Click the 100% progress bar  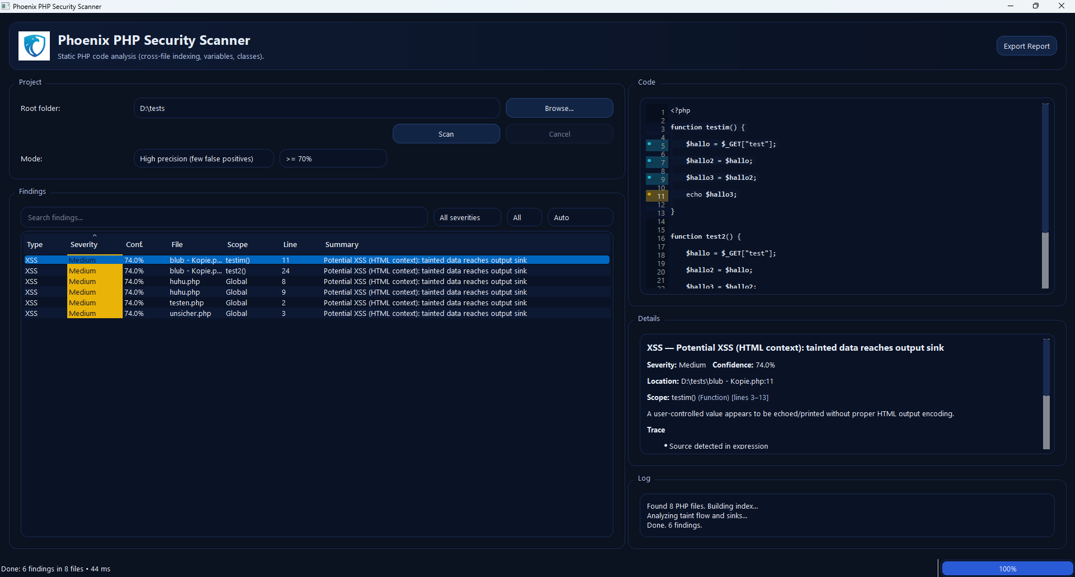click(x=1007, y=569)
